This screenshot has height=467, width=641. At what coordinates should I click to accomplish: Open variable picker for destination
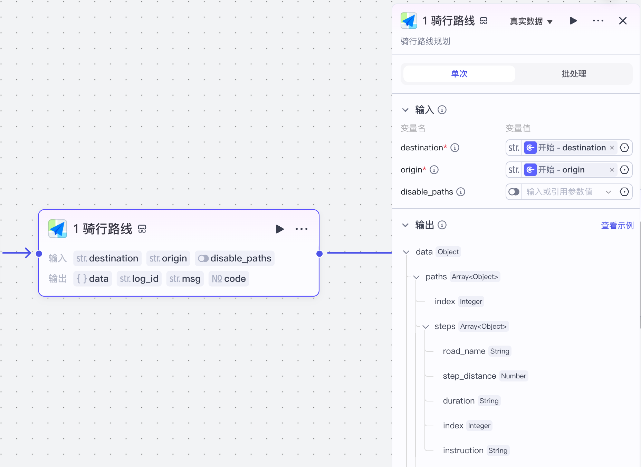click(624, 148)
